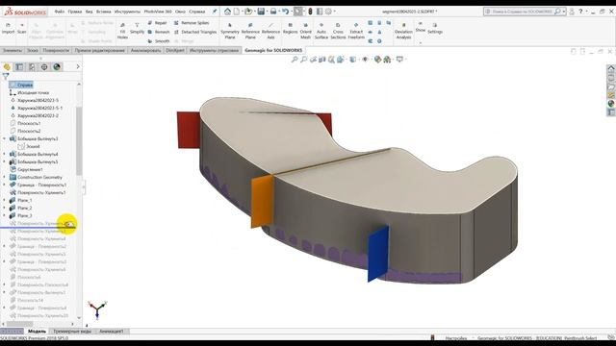Open the Show dropdown

421,32
